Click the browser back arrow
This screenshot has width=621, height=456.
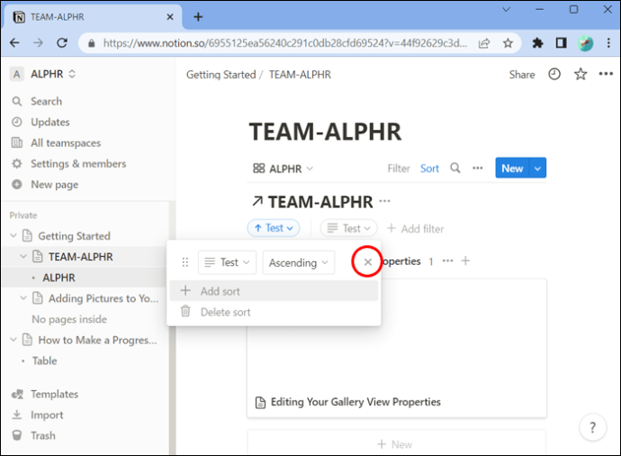click(x=14, y=43)
